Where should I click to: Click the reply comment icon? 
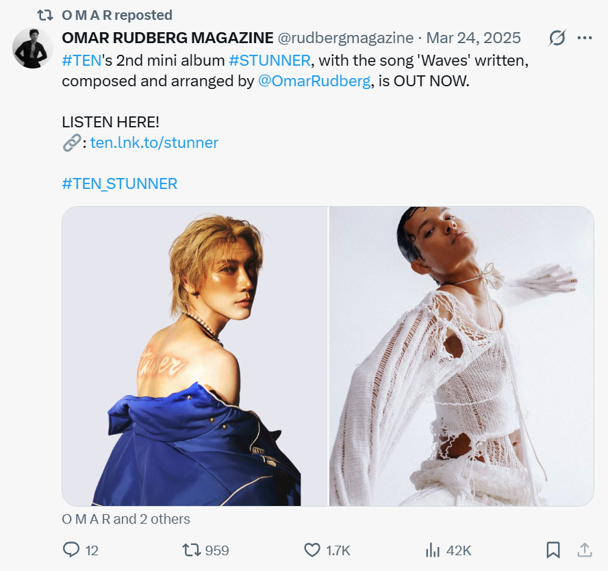(72, 550)
